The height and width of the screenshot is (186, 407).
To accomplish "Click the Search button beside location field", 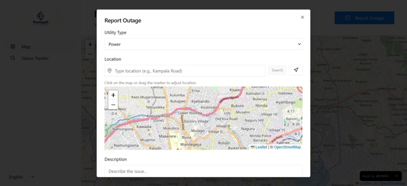I will click(277, 70).
